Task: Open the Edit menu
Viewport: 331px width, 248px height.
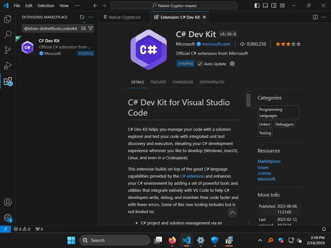Action: pyautogui.click(x=29, y=6)
